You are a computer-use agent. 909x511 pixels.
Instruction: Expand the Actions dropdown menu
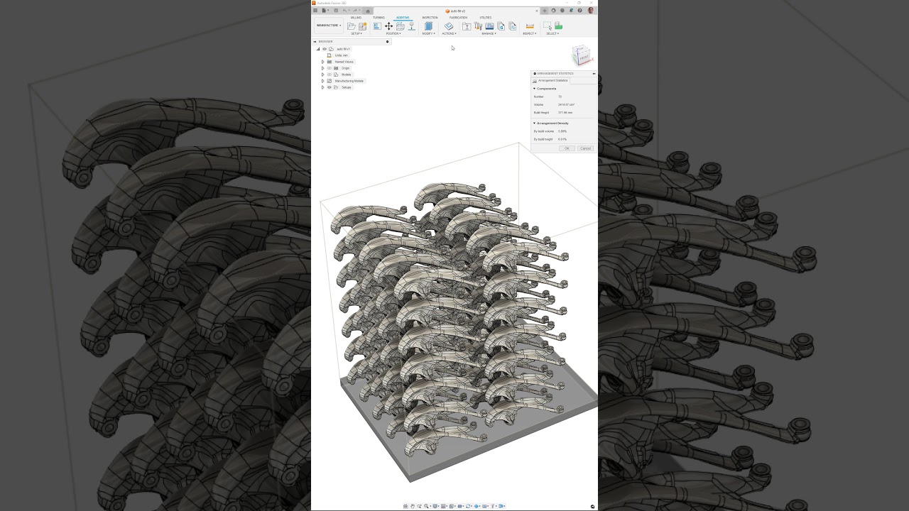tap(449, 33)
